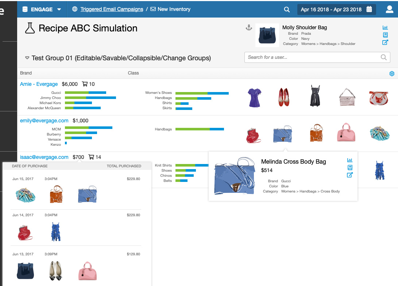Viewport: 398px width, 286px height.
Task: Click the Brand column header
Action: pyautogui.click(x=26, y=73)
